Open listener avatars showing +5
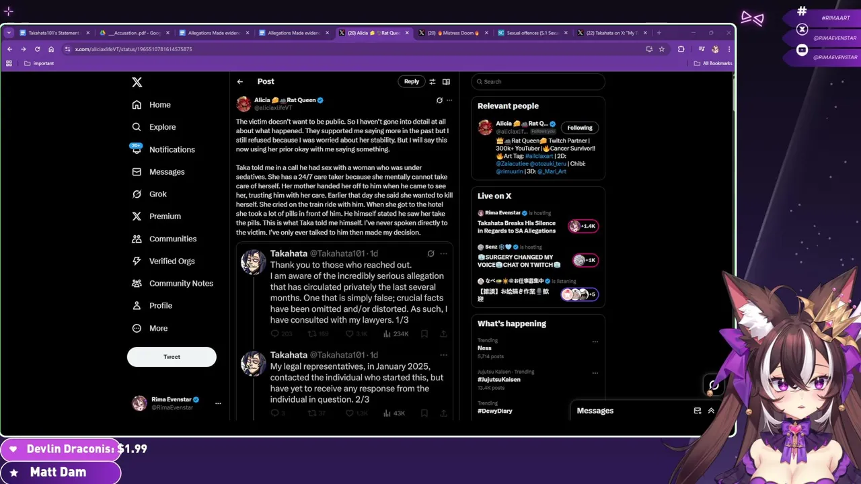The height and width of the screenshot is (484, 861). coord(580,294)
